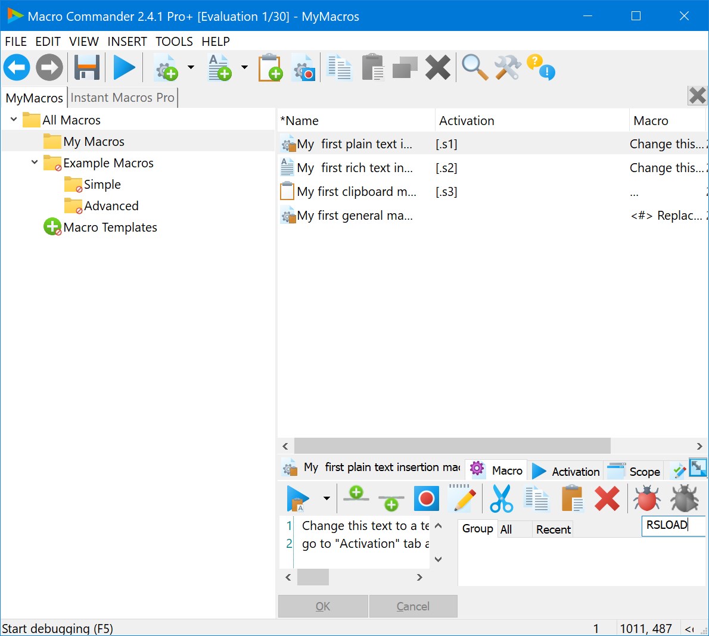
Task: Start debugging with the red bug icon
Action: coord(646,498)
